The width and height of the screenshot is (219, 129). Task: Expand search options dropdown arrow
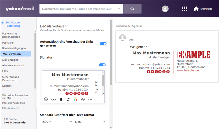point(119,9)
